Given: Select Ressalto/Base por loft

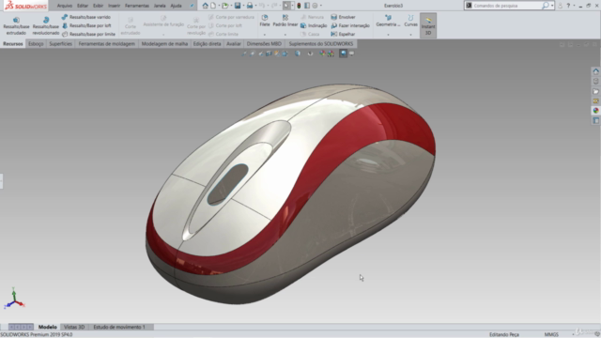Looking at the screenshot, I should click(x=85, y=25).
